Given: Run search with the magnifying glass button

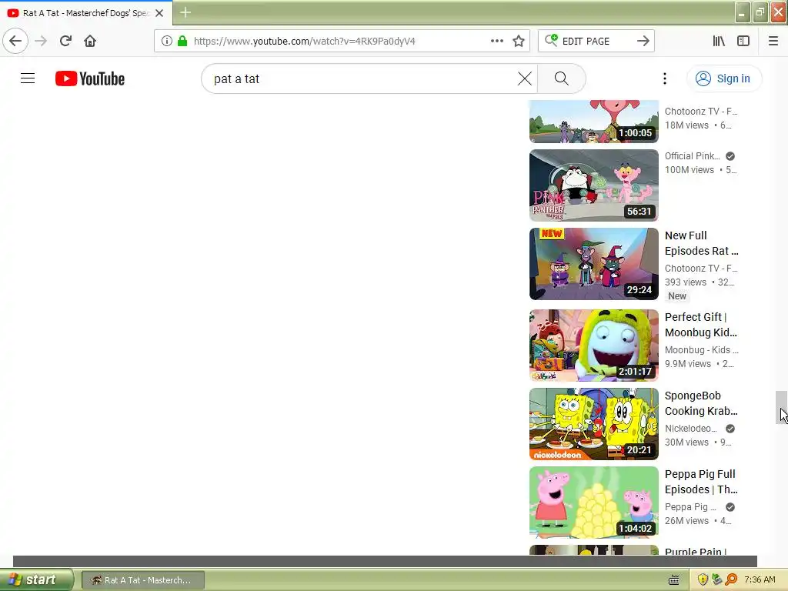Looking at the screenshot, I should point(561,78).
